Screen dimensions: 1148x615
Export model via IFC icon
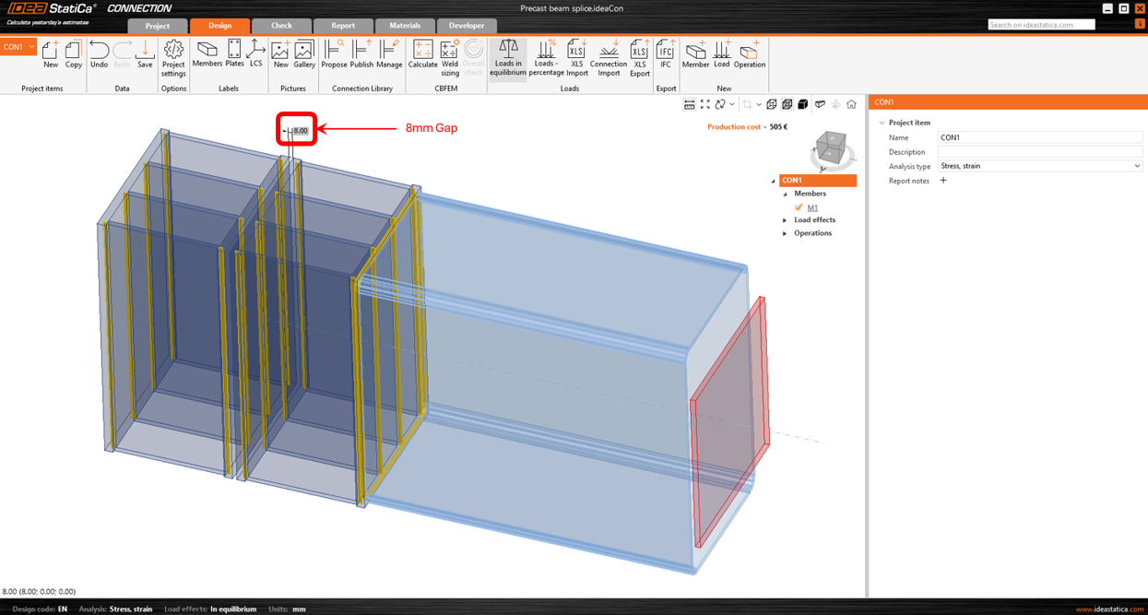[x=666, y=54]
